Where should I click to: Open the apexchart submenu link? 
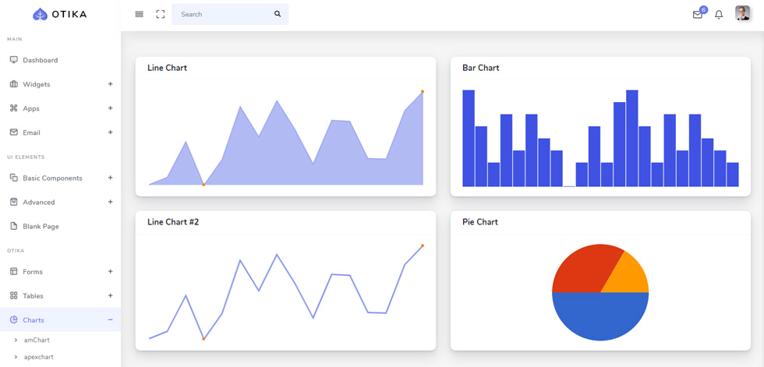(38, 357)
